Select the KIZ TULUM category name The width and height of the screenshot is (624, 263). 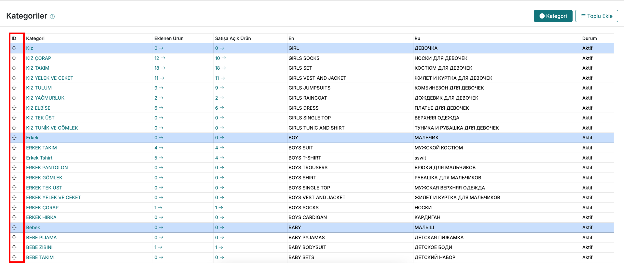point(39,88)
